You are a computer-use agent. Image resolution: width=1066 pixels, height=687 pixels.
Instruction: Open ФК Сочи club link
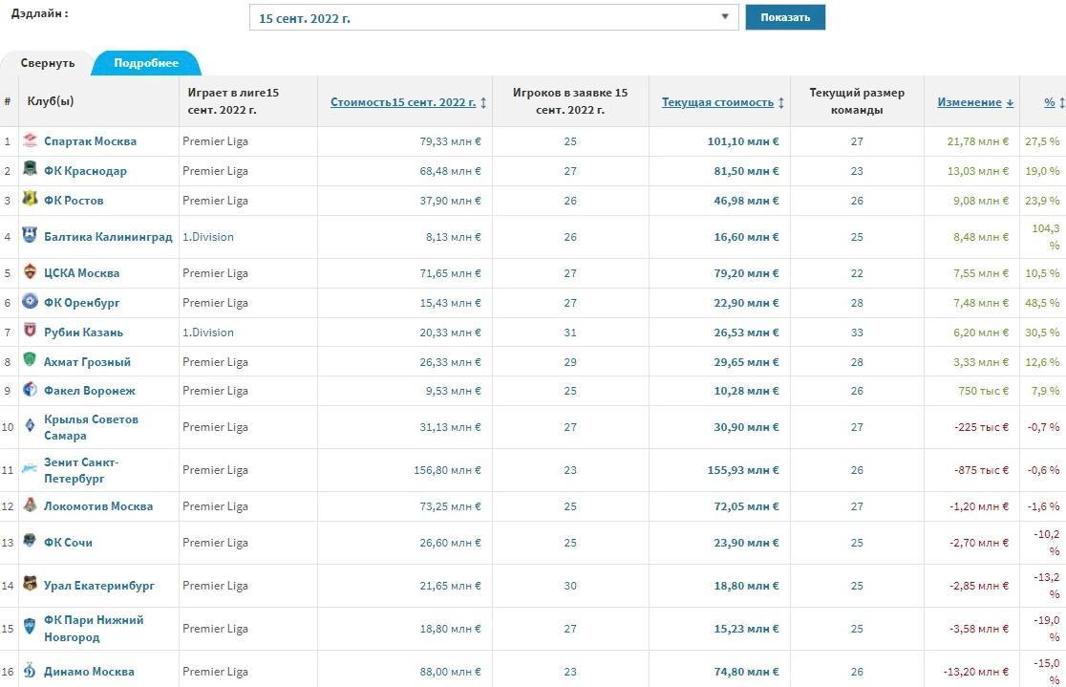tap(68, 543)
